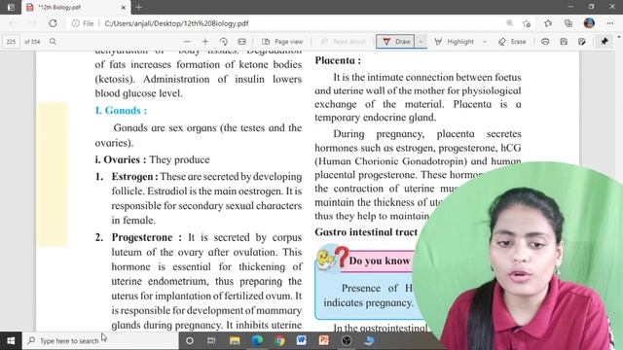Viewport: 623px width, 350px height.
Task: Click the 'i. Ovaries :' subheading
Action: (121, 159)
